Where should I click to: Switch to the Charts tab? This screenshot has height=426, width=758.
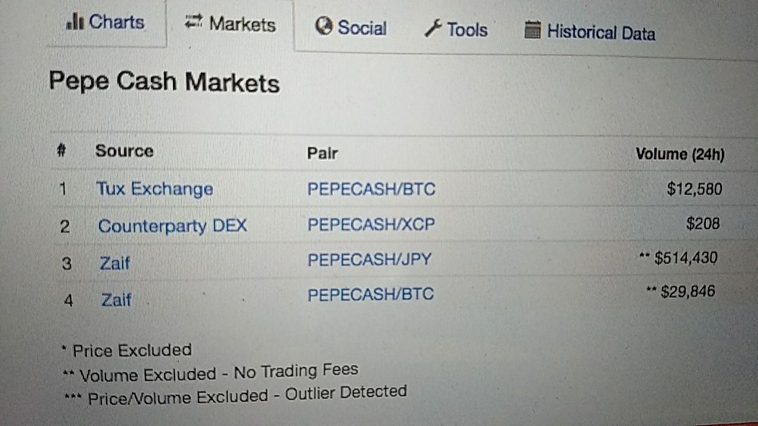[107, 22]
